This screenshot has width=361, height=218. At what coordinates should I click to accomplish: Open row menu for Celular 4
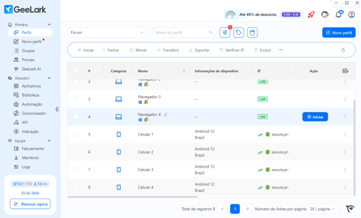point(345,187)
